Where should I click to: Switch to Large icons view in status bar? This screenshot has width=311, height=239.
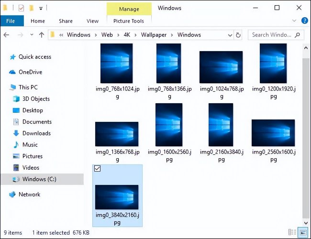(x=303, y=232)
